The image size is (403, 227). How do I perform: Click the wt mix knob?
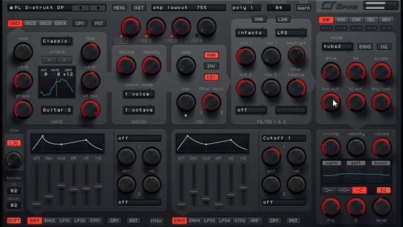click(x=90, y=109)
